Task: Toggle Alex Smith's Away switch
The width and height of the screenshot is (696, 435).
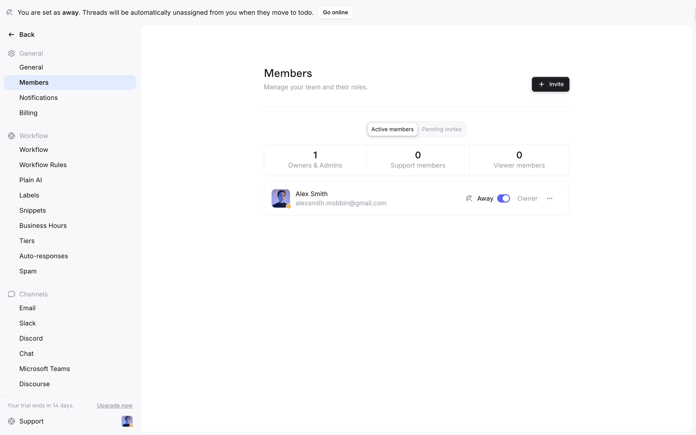Action: [x=503, y=198]
